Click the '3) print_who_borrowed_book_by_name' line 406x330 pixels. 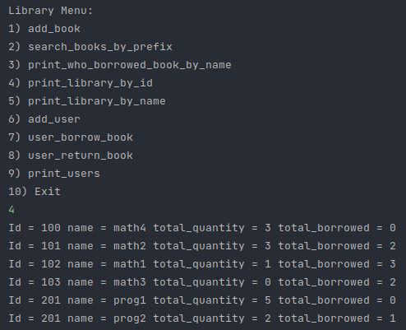pyautogui.click(x=120, y=65)
